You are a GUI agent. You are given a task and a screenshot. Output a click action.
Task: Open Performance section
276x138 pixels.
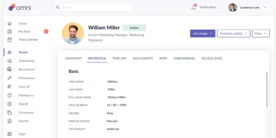point(27,78)
